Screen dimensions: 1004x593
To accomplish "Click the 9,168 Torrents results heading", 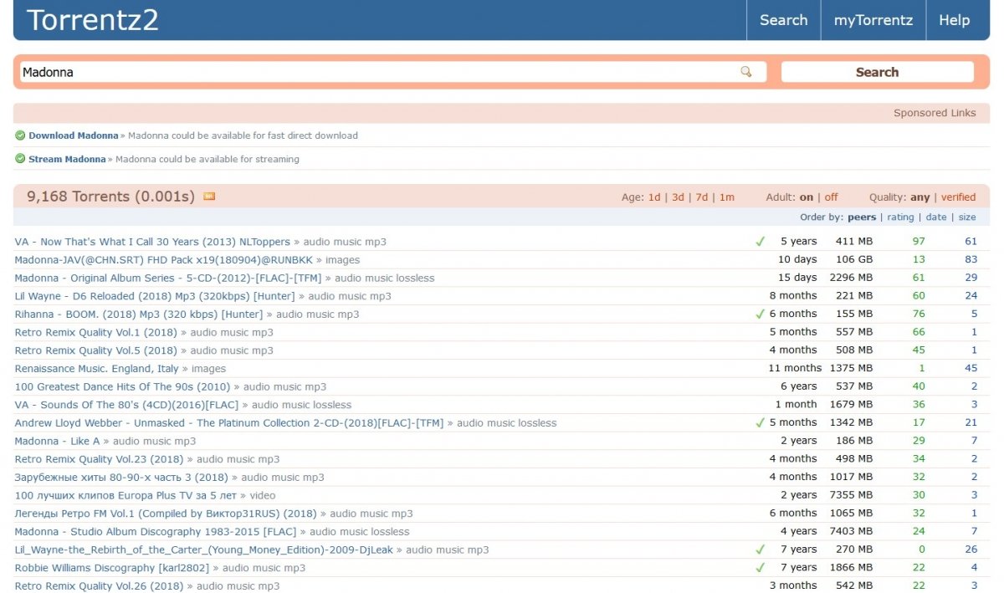I will pos(110,197).
